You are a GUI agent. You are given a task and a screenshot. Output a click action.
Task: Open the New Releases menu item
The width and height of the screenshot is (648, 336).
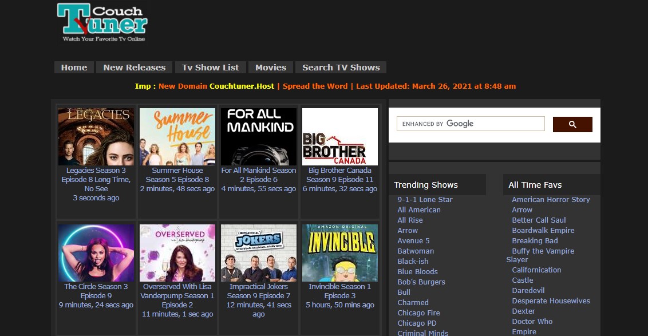[x=135, y=68]
